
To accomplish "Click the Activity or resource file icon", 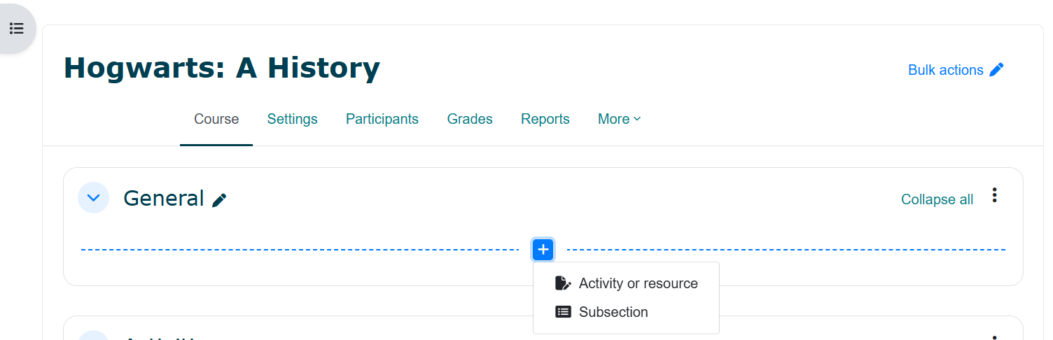I will point(563,283).
